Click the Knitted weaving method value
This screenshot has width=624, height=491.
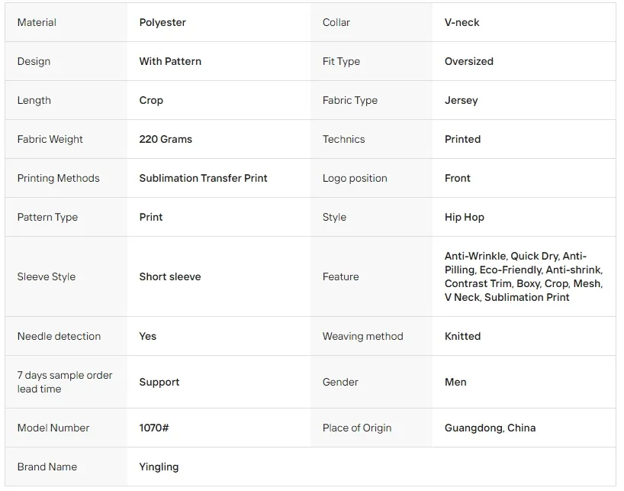(x=462, y=336)
